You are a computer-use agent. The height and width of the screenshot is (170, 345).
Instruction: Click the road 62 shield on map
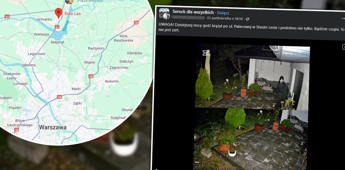tap(7, 16)
